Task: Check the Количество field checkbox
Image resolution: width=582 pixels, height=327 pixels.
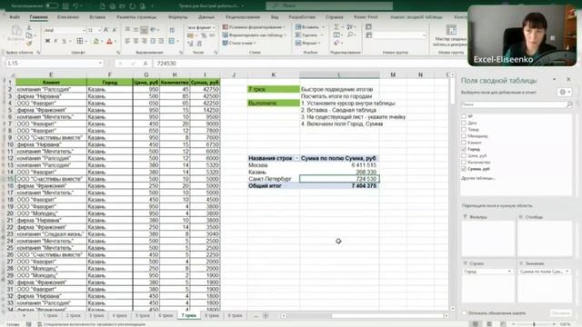Action: tap(464, 162)
